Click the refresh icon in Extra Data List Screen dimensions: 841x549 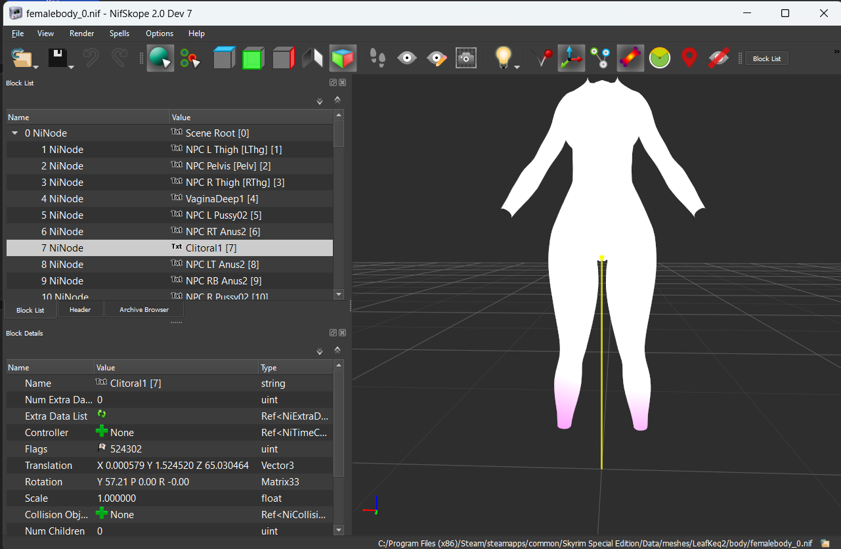click(102, 414)
